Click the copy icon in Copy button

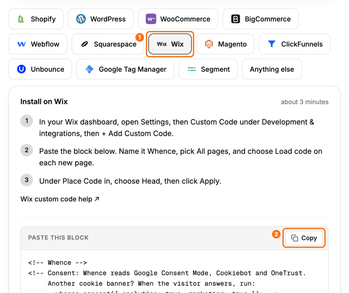coord(295,238)
